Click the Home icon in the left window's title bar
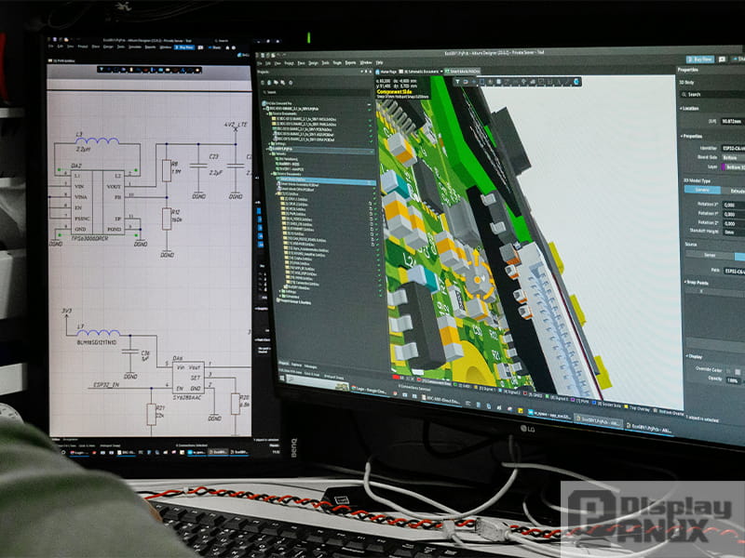The width and height of the screenshot is (745, 558). point(227,47)
